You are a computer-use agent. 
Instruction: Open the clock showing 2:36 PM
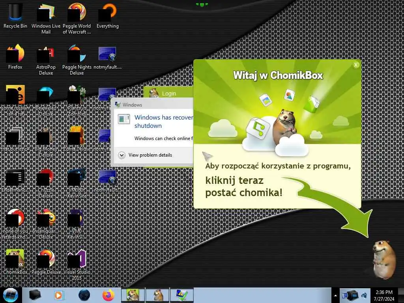pyautogui.click(x=384, y=295)
